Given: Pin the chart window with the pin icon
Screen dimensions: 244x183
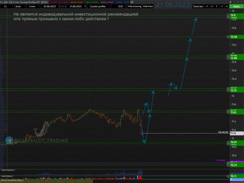Looking at the screenshot, I should [x=230, y=2].
